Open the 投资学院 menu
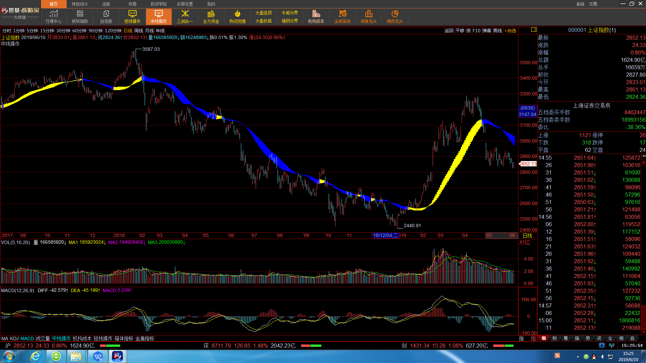 click(158, 4)
